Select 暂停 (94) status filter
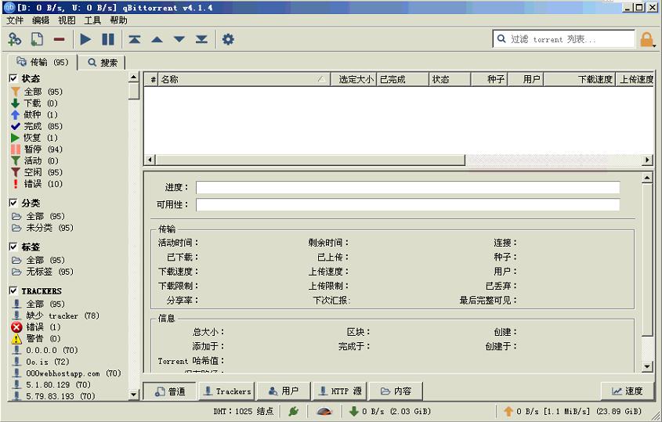The image size is (662, 422). 37,149
